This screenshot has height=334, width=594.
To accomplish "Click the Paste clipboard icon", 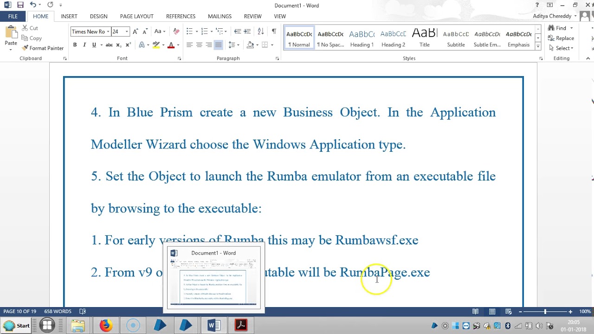I will 11,33.
